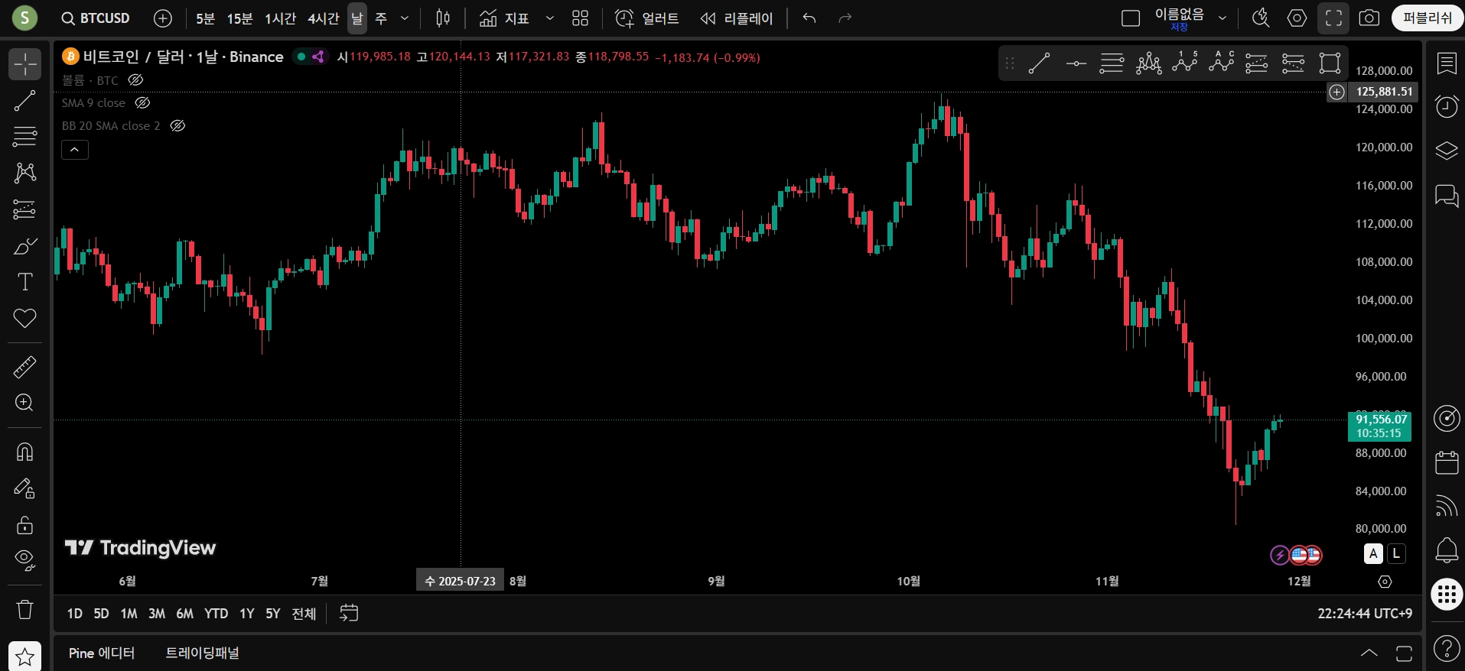Select horizontal line in favorites toolbar
The width and height of the screenshot is (1465, 671).
coord(1076,63)
